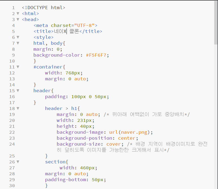
Task: Click the vertical scrollbar thumb
Action: [x=216, y=23]
